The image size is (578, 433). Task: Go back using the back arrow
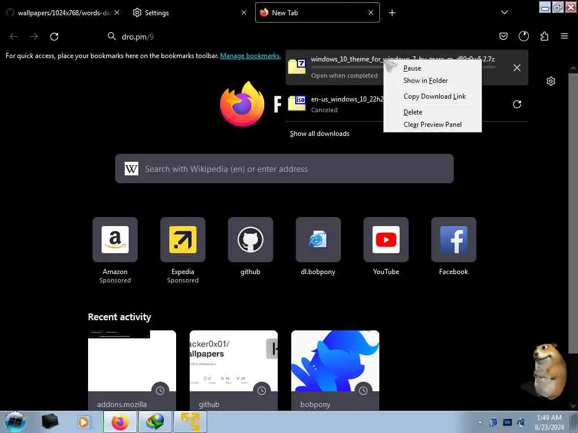point(14,37)
